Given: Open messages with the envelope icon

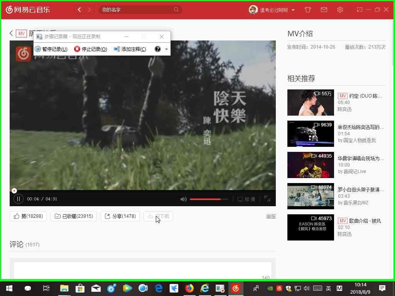Looking at the screenshot, I should [x=324, y=10].
